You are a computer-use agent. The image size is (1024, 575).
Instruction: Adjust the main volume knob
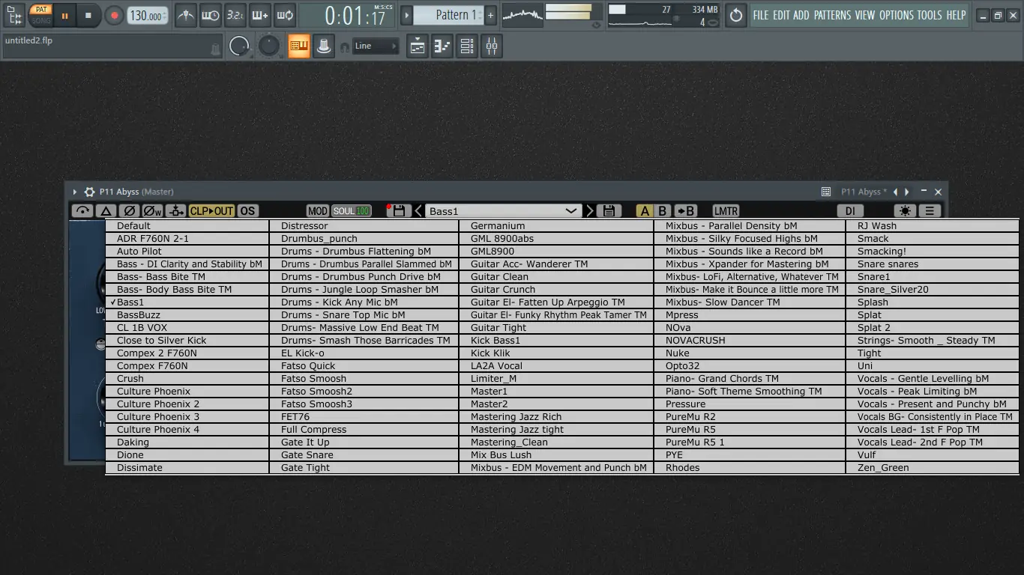click(239, 46)
